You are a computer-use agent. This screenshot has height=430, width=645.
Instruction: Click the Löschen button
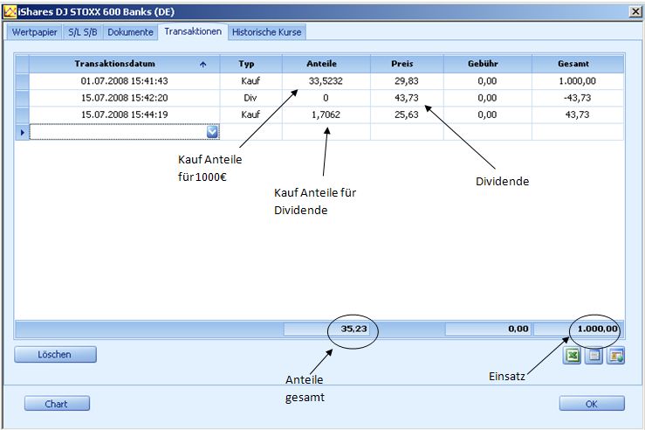pos(55,354)
